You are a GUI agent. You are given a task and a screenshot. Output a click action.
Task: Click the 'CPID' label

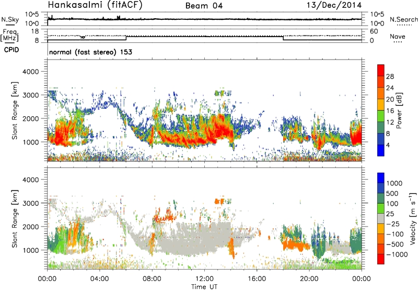point(11,50)
